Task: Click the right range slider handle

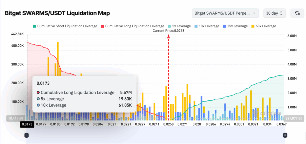Action: 285,135
